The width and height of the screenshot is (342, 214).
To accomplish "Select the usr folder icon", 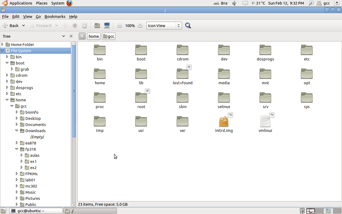I will [141, 121].
